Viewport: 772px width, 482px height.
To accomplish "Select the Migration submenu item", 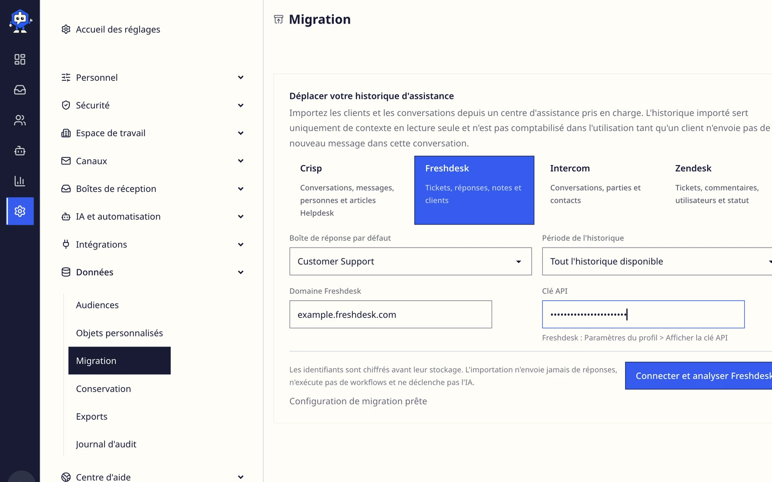I will click(x=120, y=360).
